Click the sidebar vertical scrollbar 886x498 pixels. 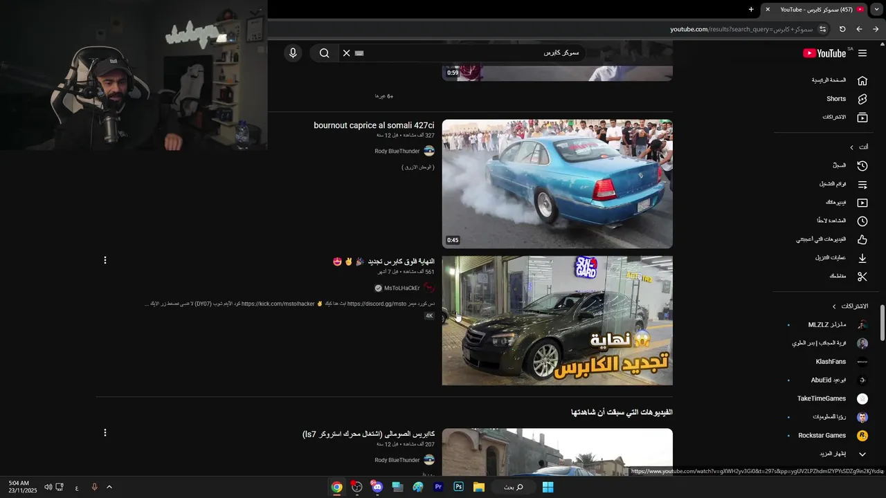click(882, 322)
